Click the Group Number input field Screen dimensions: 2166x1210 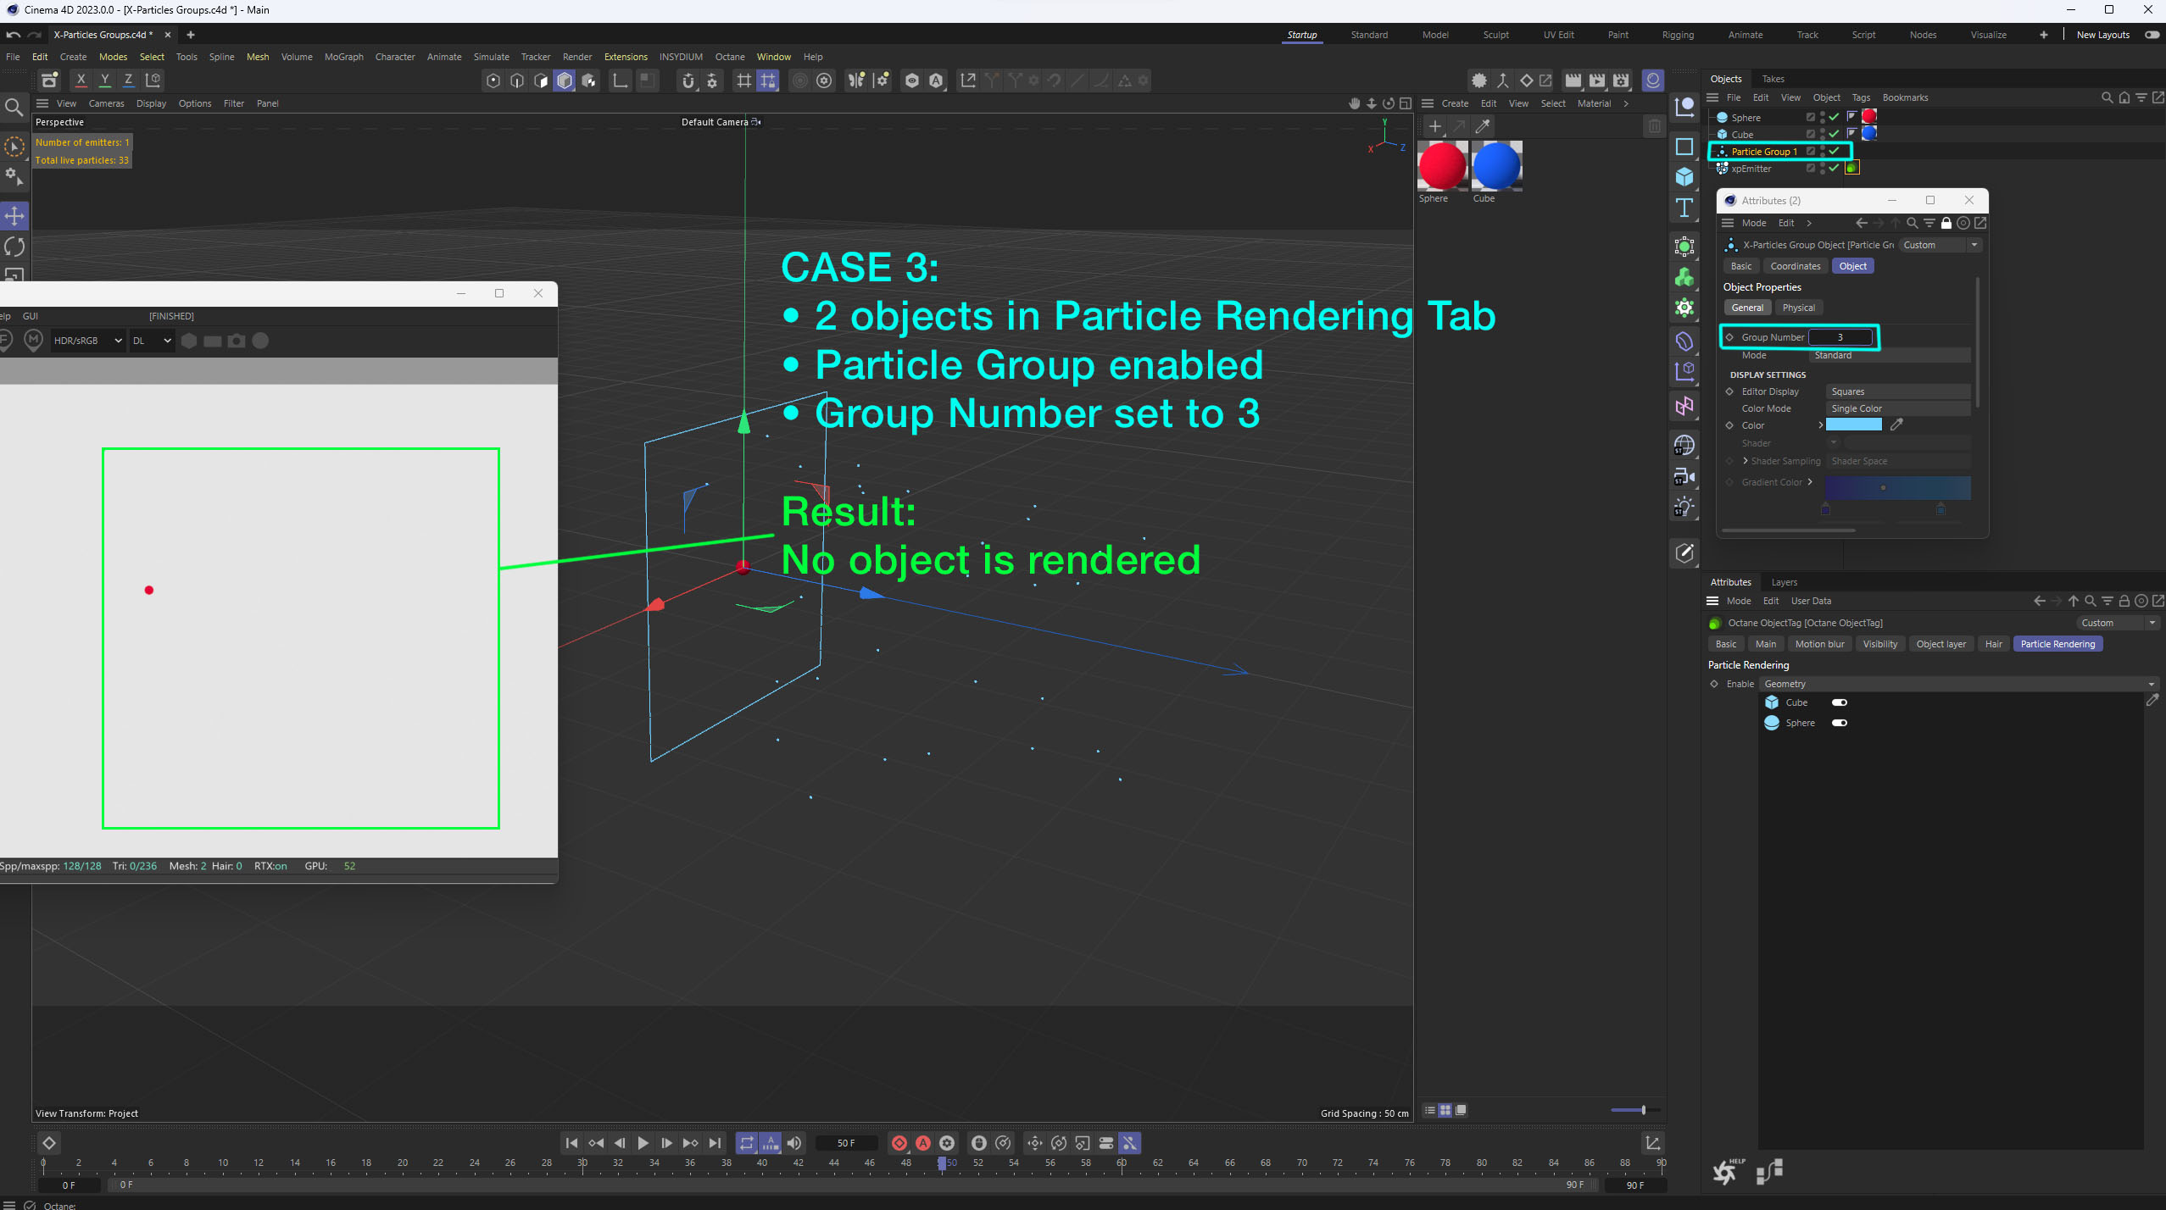click(1840, 337)
